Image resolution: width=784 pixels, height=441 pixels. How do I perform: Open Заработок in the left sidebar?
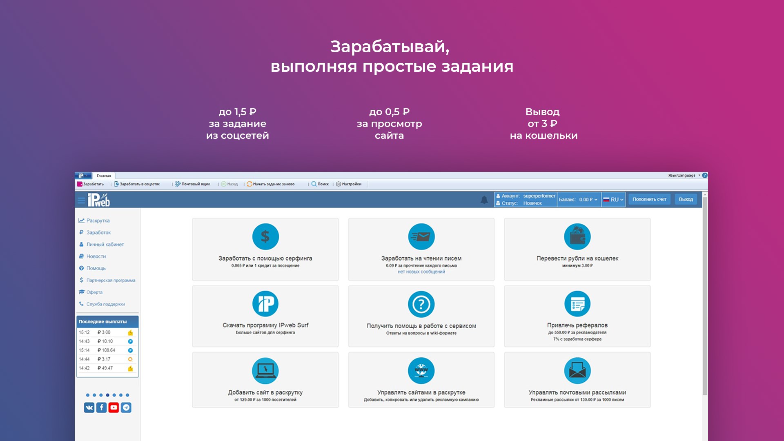(98, 232)
